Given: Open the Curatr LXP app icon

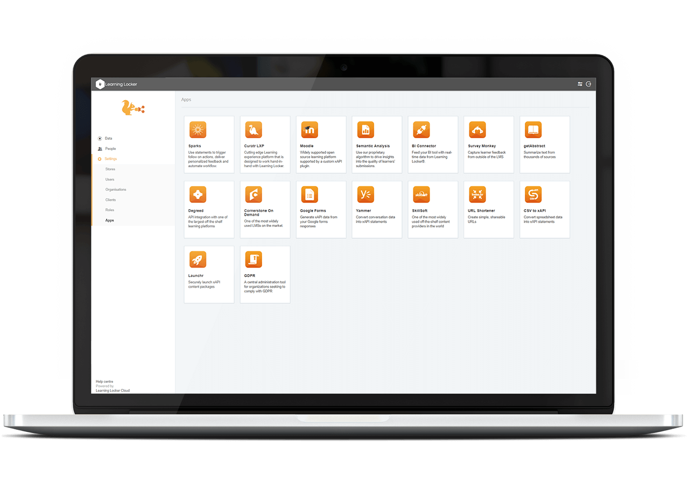Looking at the screenshot, I should click(x=254, y=130).
